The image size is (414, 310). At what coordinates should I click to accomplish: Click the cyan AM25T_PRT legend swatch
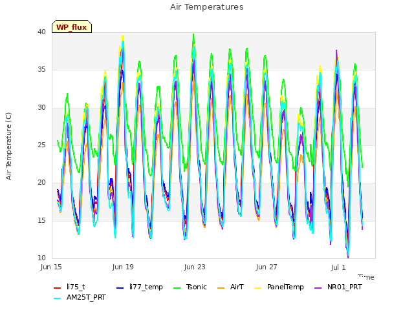pos(58,298)
